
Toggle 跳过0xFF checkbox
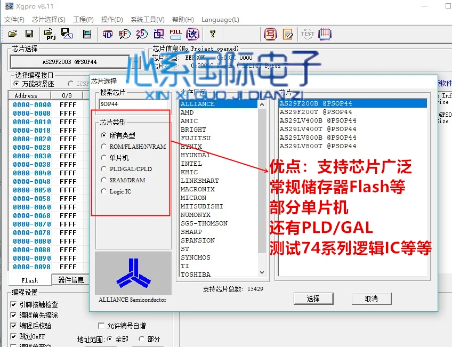click(x=13, y=336)
